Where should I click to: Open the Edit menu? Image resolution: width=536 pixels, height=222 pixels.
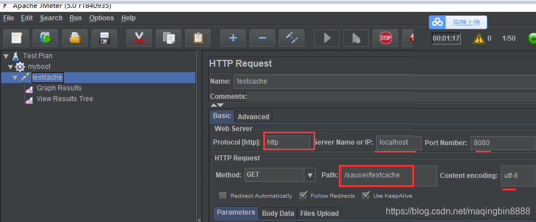(27, 18)
